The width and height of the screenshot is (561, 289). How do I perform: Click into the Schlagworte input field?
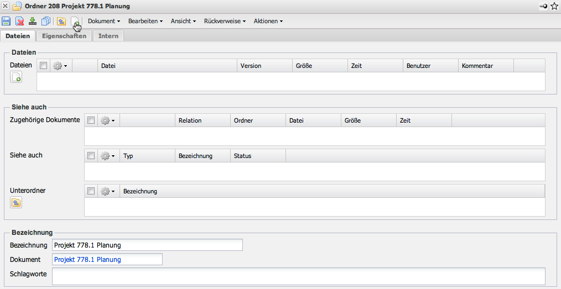point(298,276)
